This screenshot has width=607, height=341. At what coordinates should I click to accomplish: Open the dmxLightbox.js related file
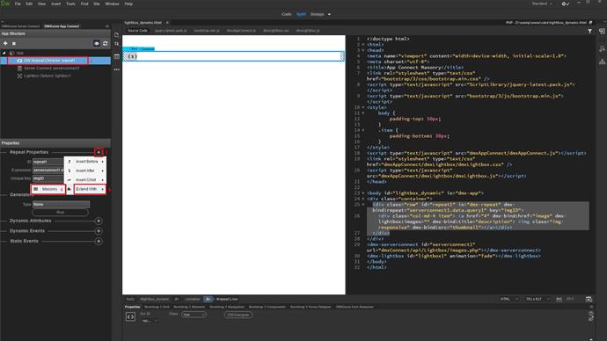(x=308, y=31)
